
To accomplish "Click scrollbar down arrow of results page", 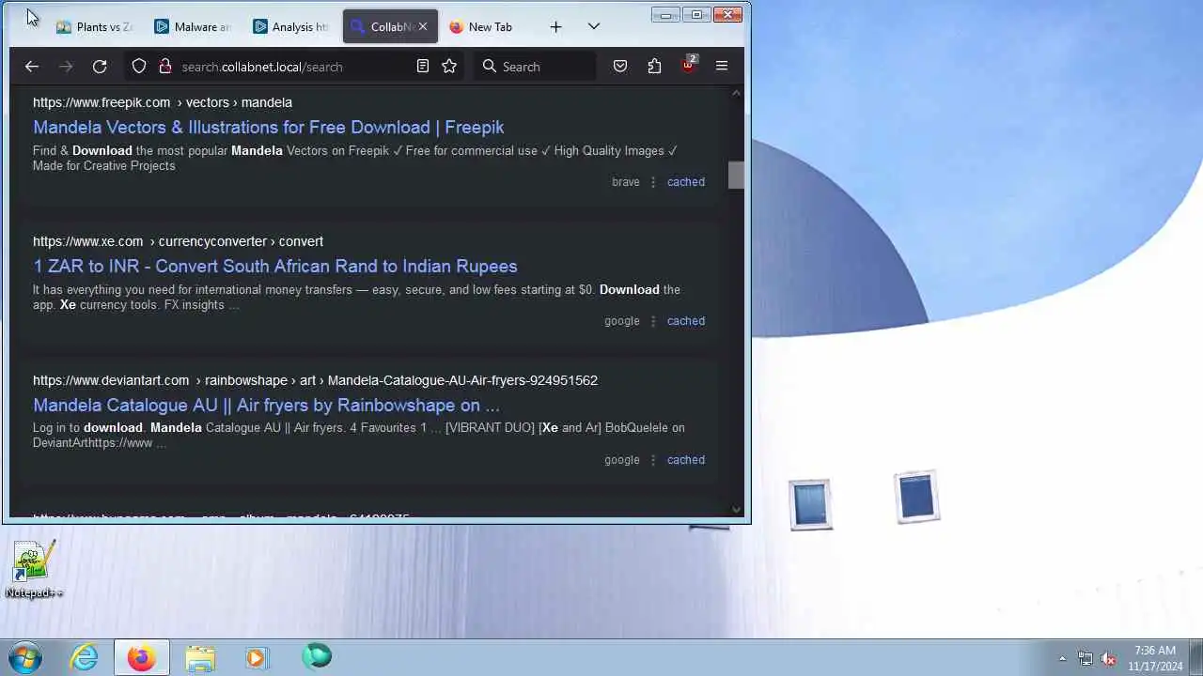I will (736, 509).
